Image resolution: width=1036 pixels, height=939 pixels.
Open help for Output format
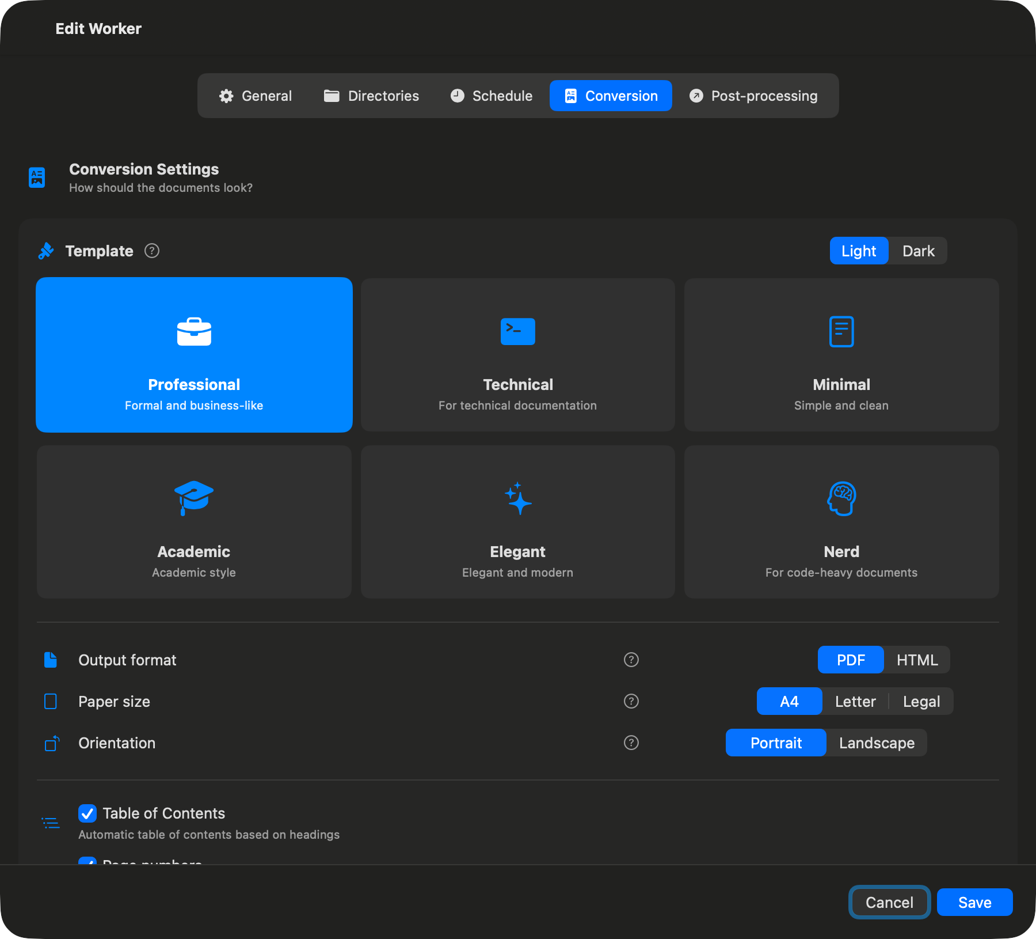[631, 660]
